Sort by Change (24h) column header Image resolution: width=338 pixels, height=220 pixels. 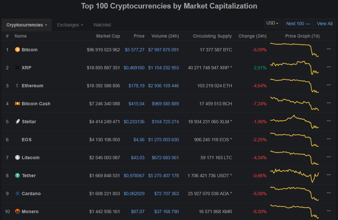[x=252, y=36]
